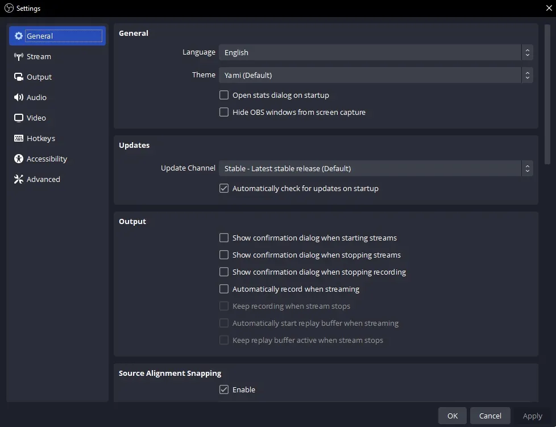556x427 pixels.
Task: Open Advanced settings via the wrench icon
Action: coord(18,179)
